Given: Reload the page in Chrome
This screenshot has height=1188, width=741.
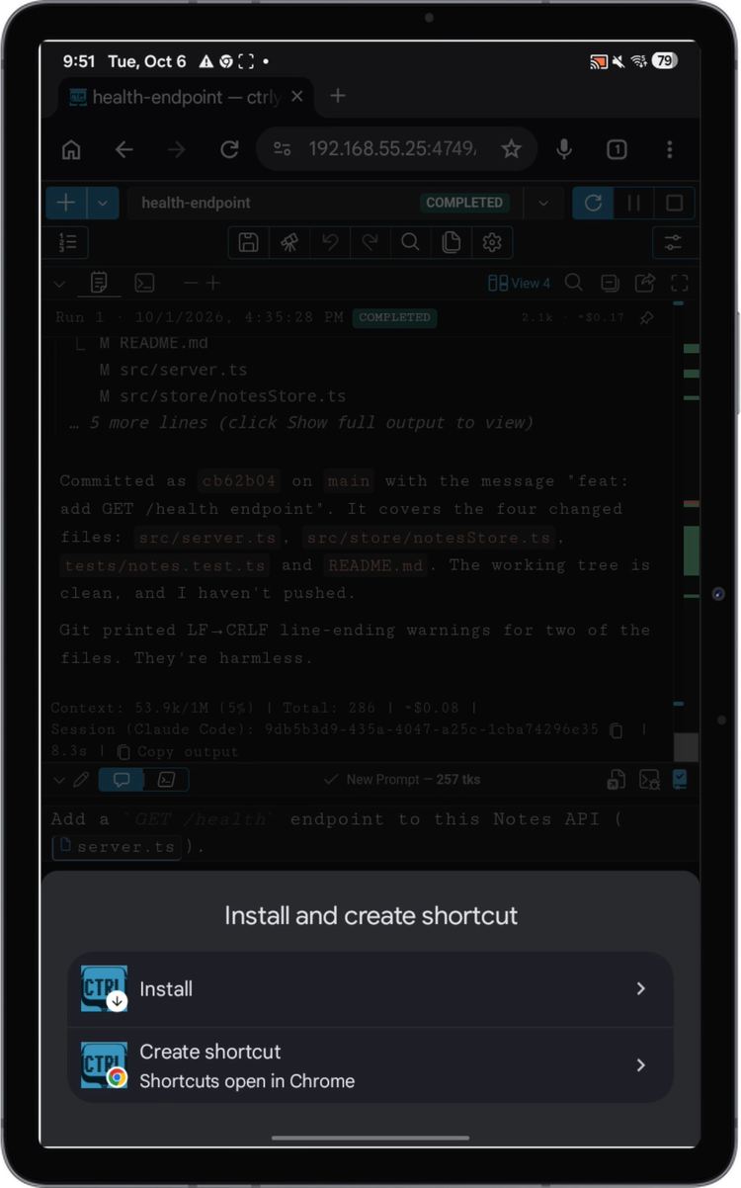Looking at the screenshot, I should click(x=229, y=149).
